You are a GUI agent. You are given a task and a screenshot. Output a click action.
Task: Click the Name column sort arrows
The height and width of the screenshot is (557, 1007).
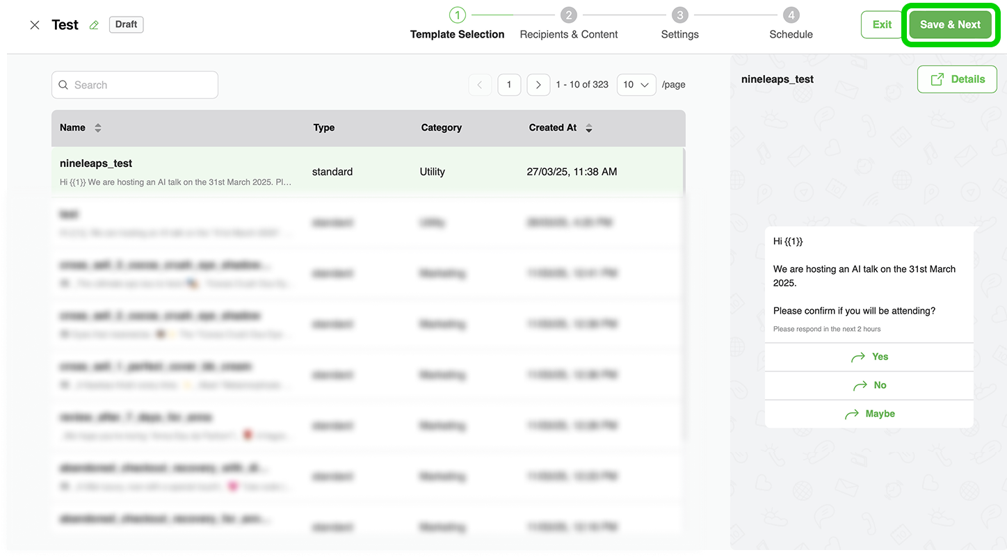point(98,128)
